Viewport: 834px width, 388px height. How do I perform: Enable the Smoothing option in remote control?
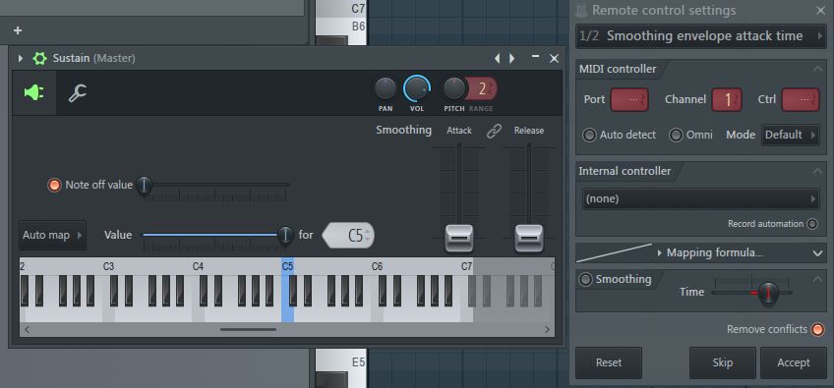[x=585, y=280]
